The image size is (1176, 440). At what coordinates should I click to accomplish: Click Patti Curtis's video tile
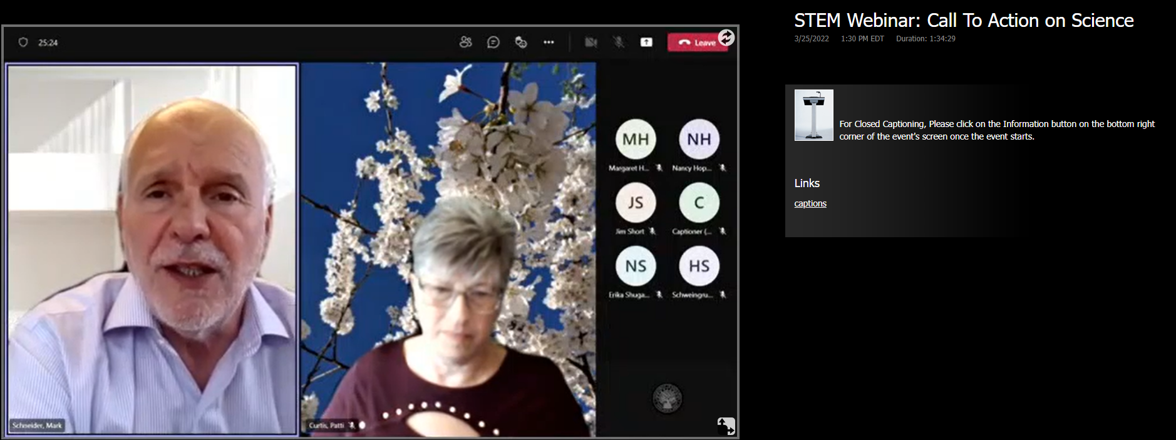point(448,250)
